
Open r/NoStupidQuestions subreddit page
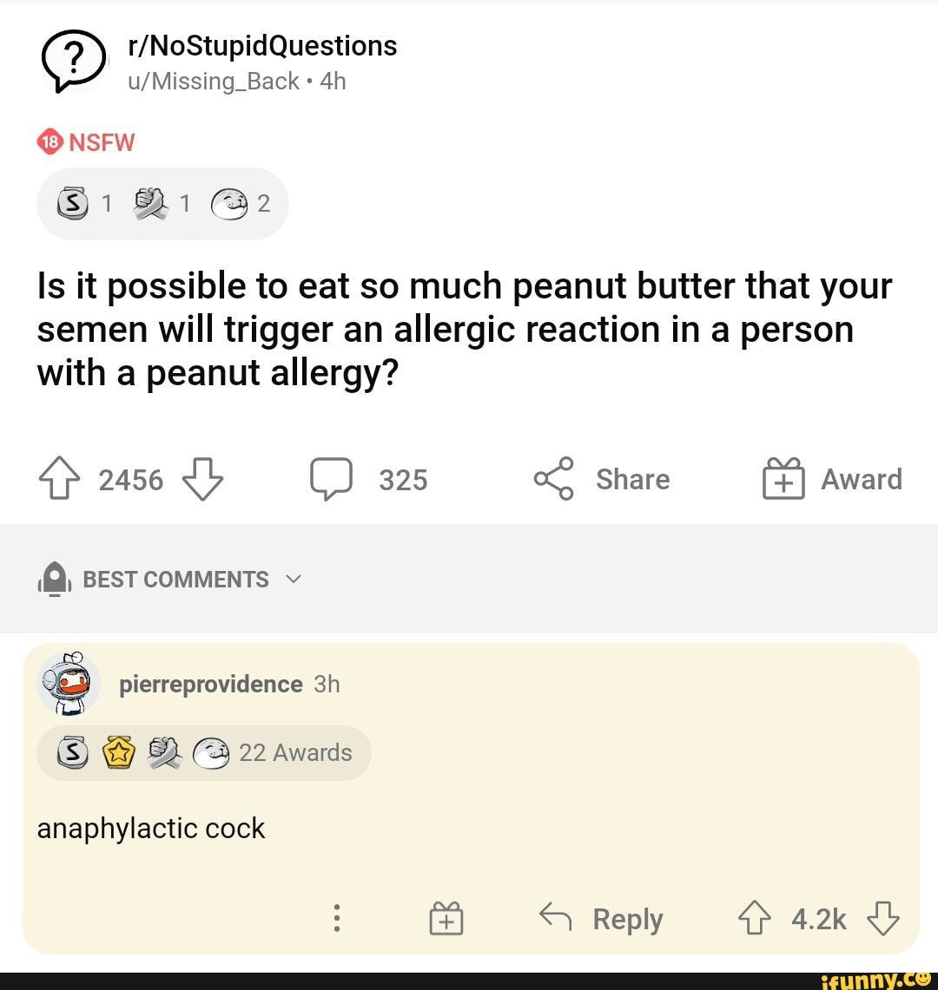tap(262, 44)
